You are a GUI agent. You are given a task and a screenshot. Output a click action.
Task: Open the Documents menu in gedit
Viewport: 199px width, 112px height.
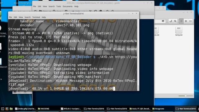pyautogui.click(x=67, y=6)
